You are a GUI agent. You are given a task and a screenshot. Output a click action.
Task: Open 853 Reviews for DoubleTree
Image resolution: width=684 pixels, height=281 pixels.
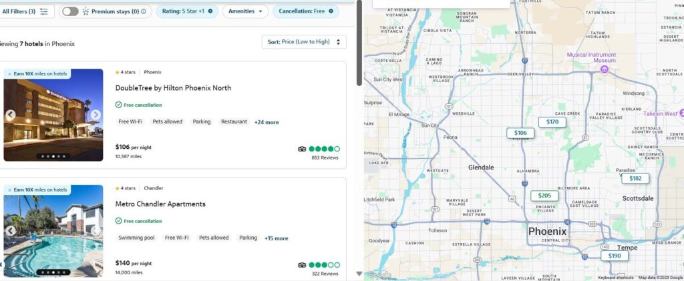pyautogui.click(x=325, y=158)
